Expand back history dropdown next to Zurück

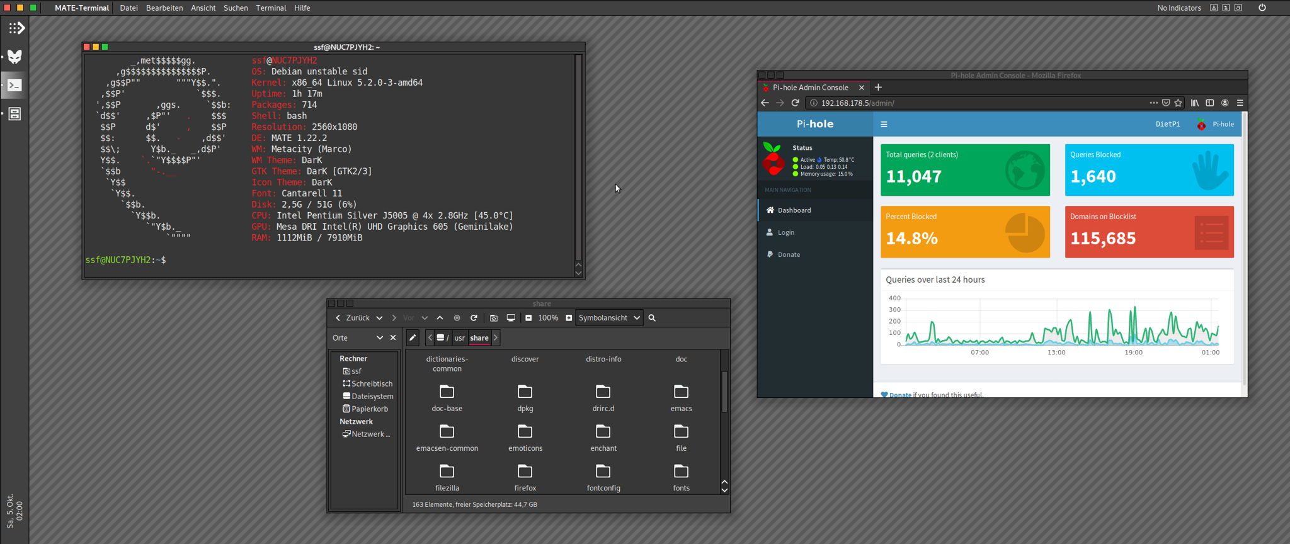coord(379,318)
